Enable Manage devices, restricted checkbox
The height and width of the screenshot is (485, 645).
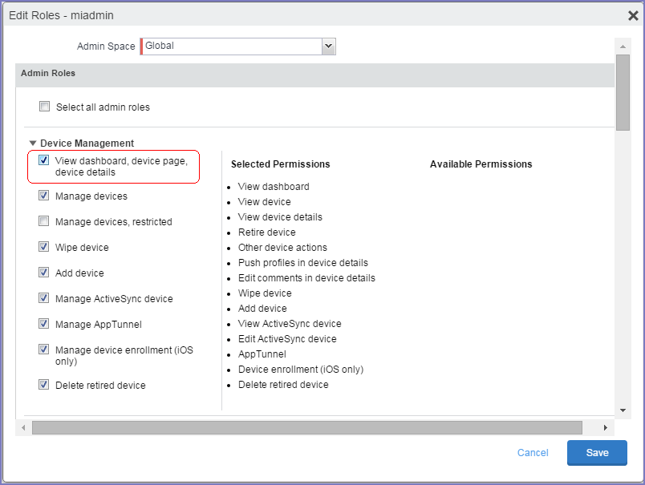tap(43, 220)
